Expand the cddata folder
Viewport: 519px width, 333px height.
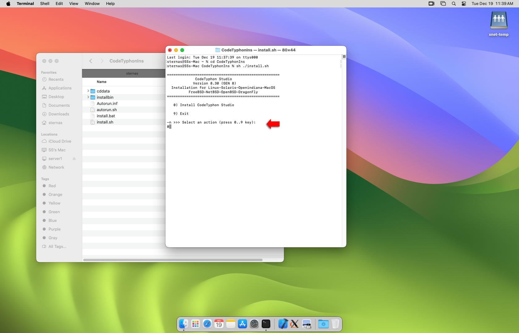coord(88,91)
